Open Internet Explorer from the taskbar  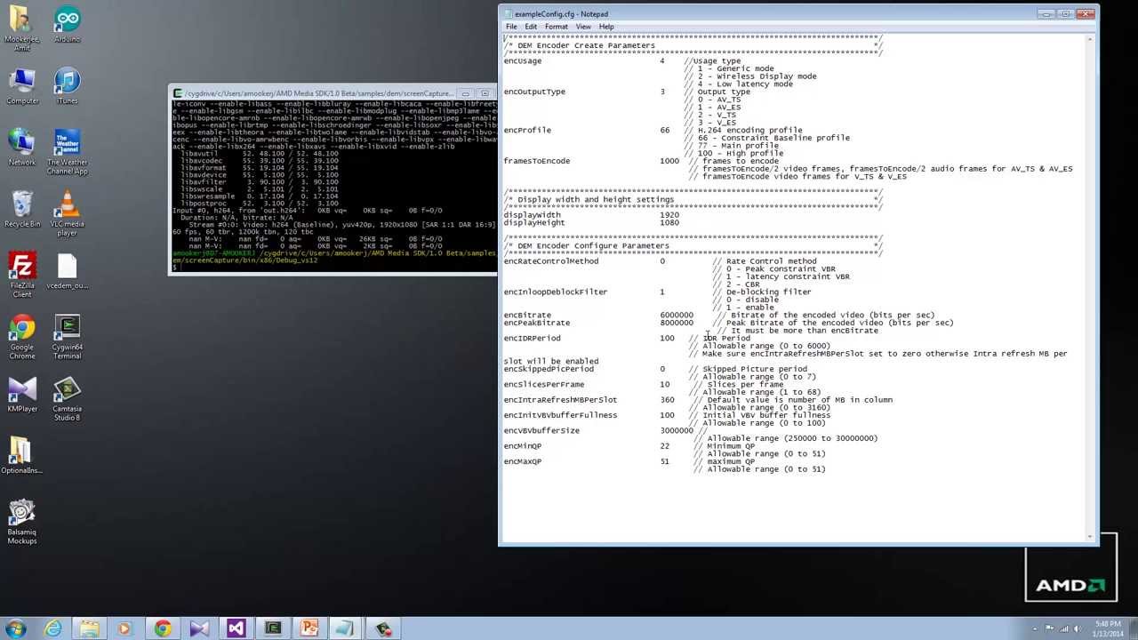coord(53,628)
